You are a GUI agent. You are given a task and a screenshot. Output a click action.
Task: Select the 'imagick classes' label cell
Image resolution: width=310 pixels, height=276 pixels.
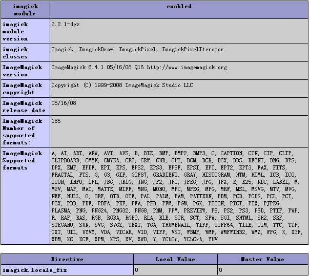pyautogui.click(x=25, y=53)
